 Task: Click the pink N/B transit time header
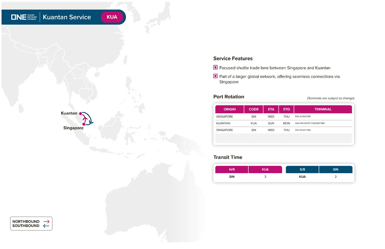(232, 170)
